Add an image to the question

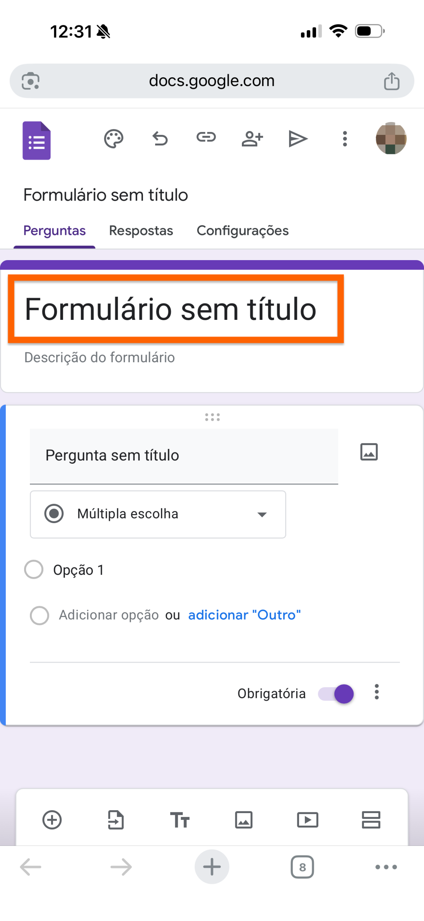pos(369,452)
